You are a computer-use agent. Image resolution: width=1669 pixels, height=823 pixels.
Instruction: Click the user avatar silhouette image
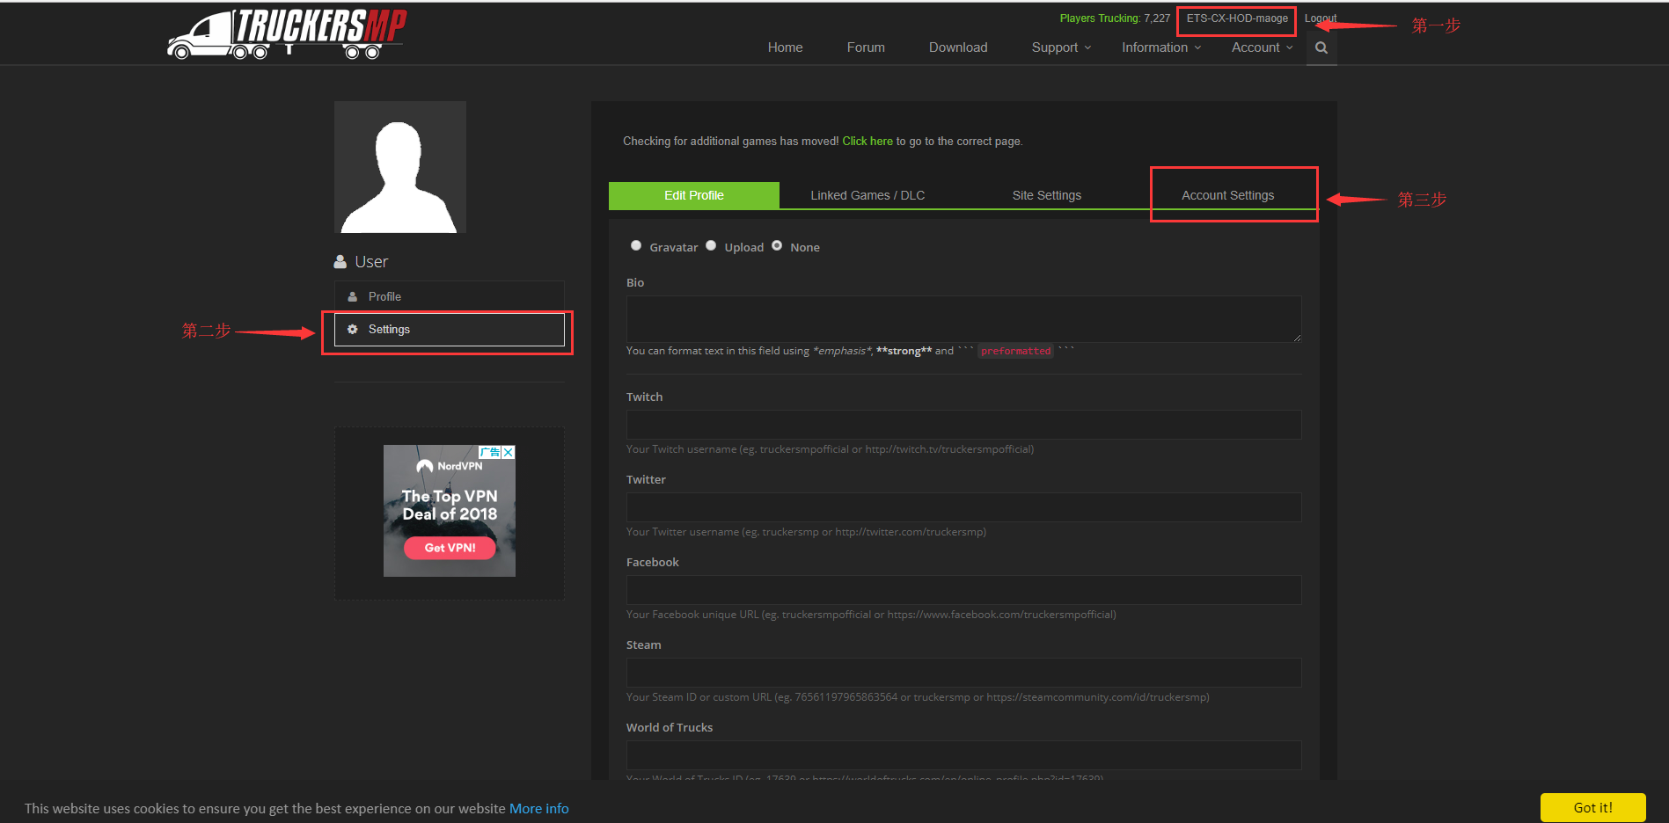(x=400, y=167)
